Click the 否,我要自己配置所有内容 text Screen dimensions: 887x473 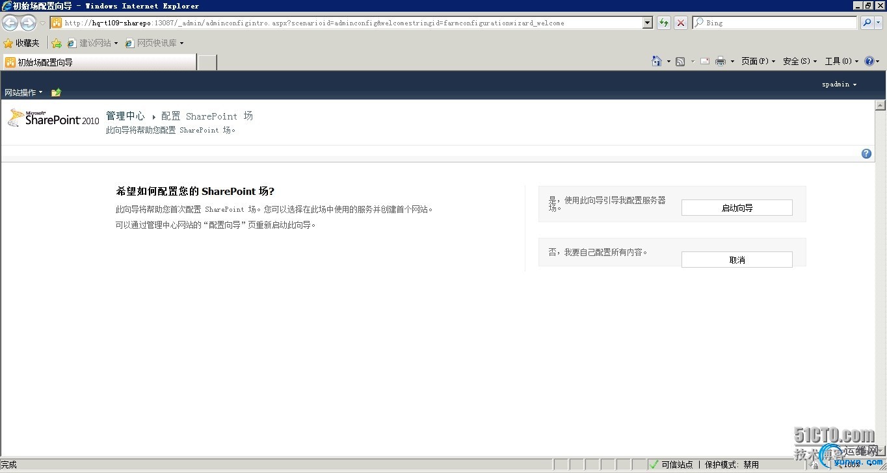(x=598, y=252)
